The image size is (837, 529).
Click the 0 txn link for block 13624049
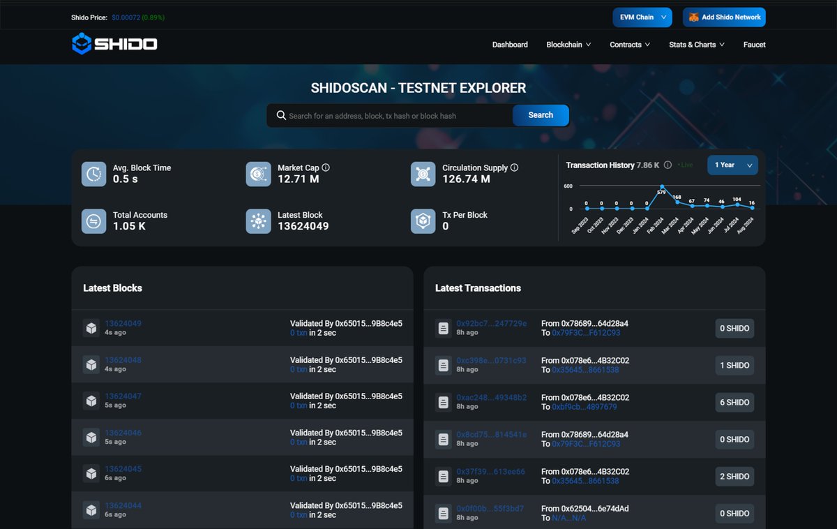299,333
